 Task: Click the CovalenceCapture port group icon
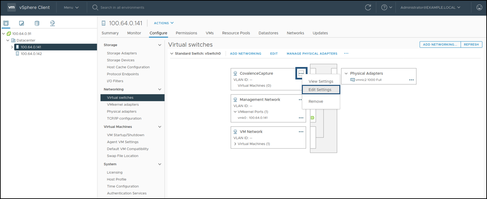(x=236, y=73)
